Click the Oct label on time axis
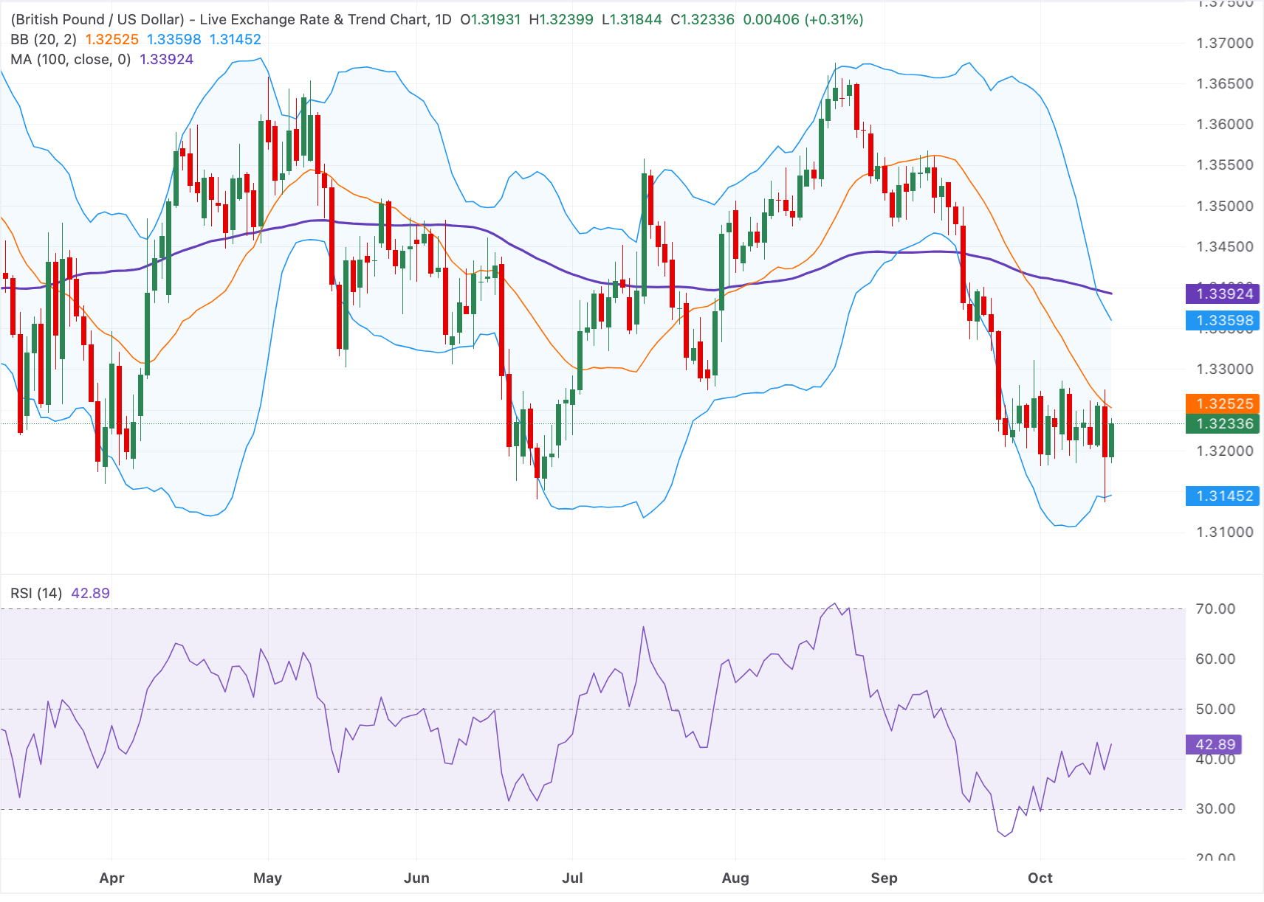1264x902 pixels. (x=1040, y=878)
